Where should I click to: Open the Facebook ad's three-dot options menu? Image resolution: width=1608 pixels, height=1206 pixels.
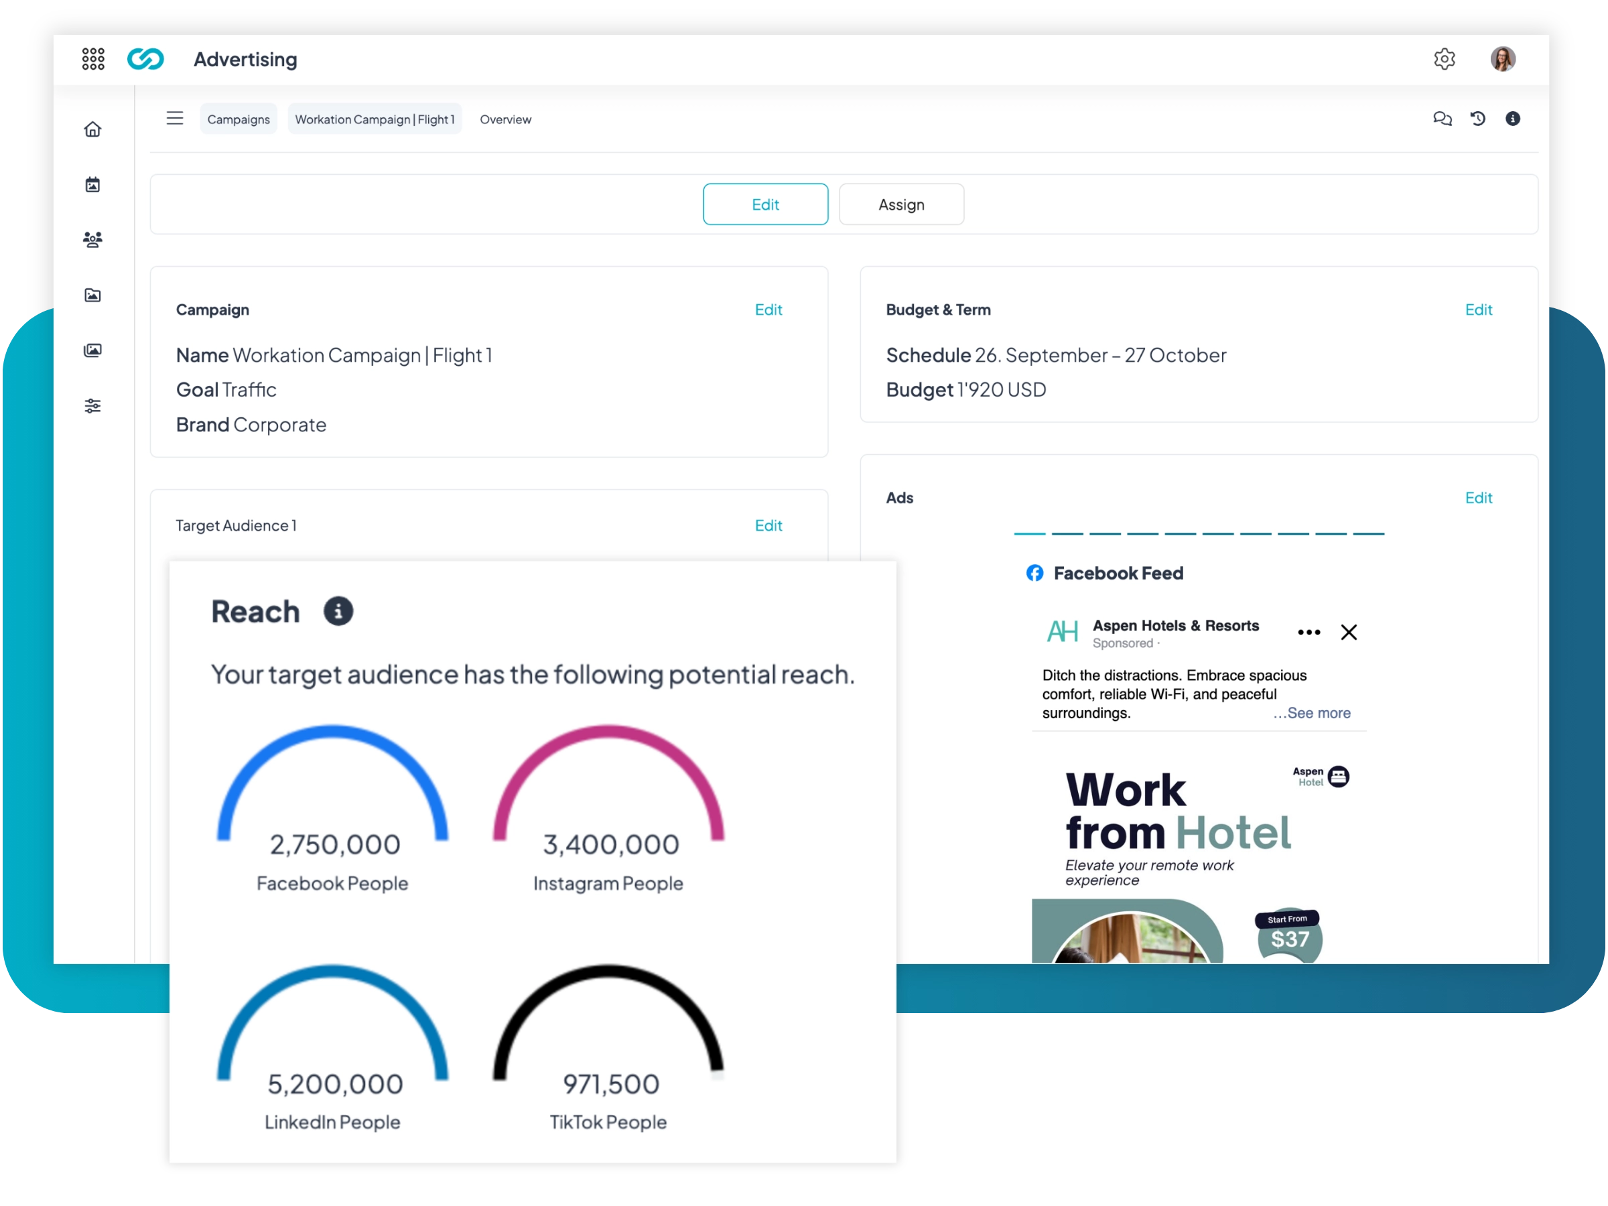click(x=1309, y=632)
